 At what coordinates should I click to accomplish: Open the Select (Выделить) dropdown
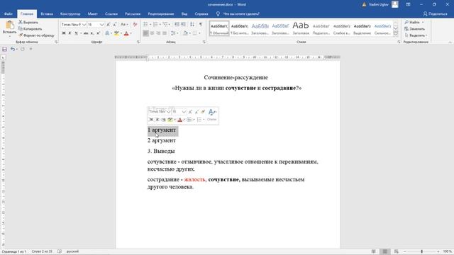tap(416, 35)
